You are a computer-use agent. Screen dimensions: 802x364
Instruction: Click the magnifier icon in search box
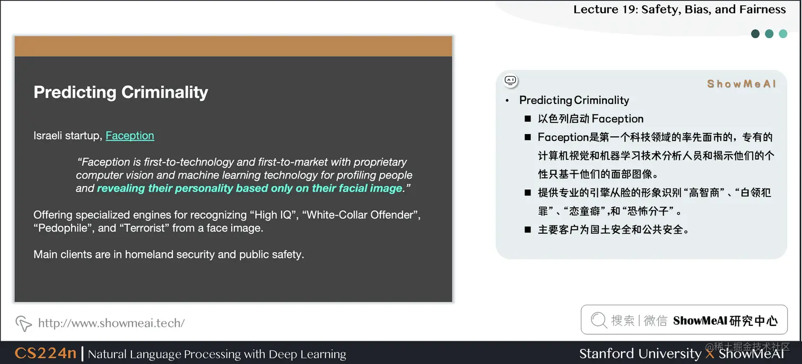(x=598, y=320)
